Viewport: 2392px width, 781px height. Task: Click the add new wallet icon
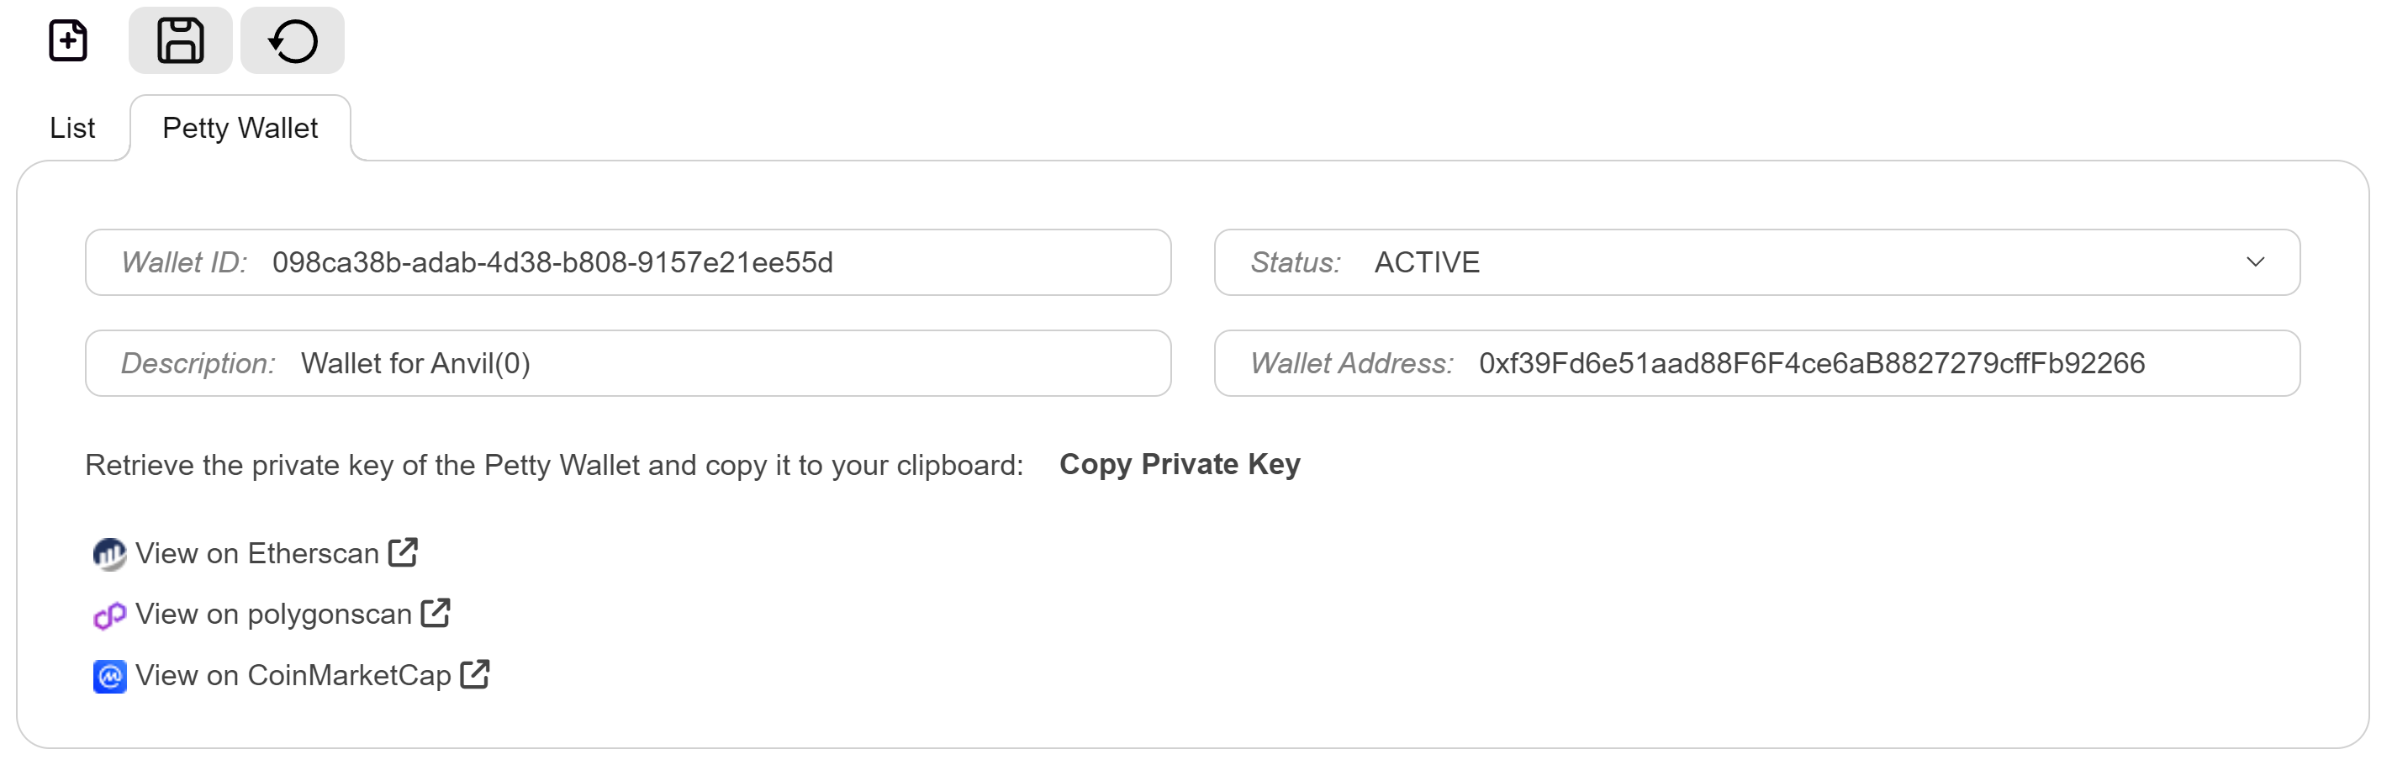[x=68, y=41]
